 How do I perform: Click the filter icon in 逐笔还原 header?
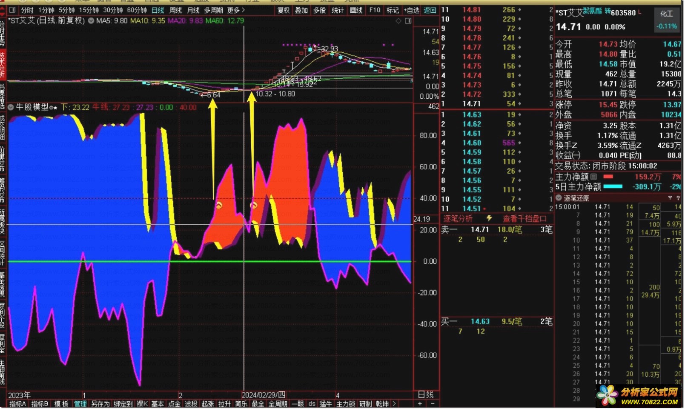coord(670,198)
